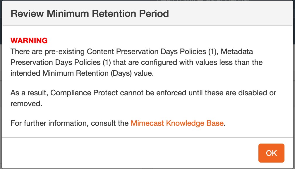295x169 pixels.
Task: Click the Review Minimum Retention Period header
Action: click(x=90, y=13)
